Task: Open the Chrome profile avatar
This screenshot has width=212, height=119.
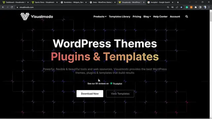Action: pyautogui.click(x=205, y=7)
